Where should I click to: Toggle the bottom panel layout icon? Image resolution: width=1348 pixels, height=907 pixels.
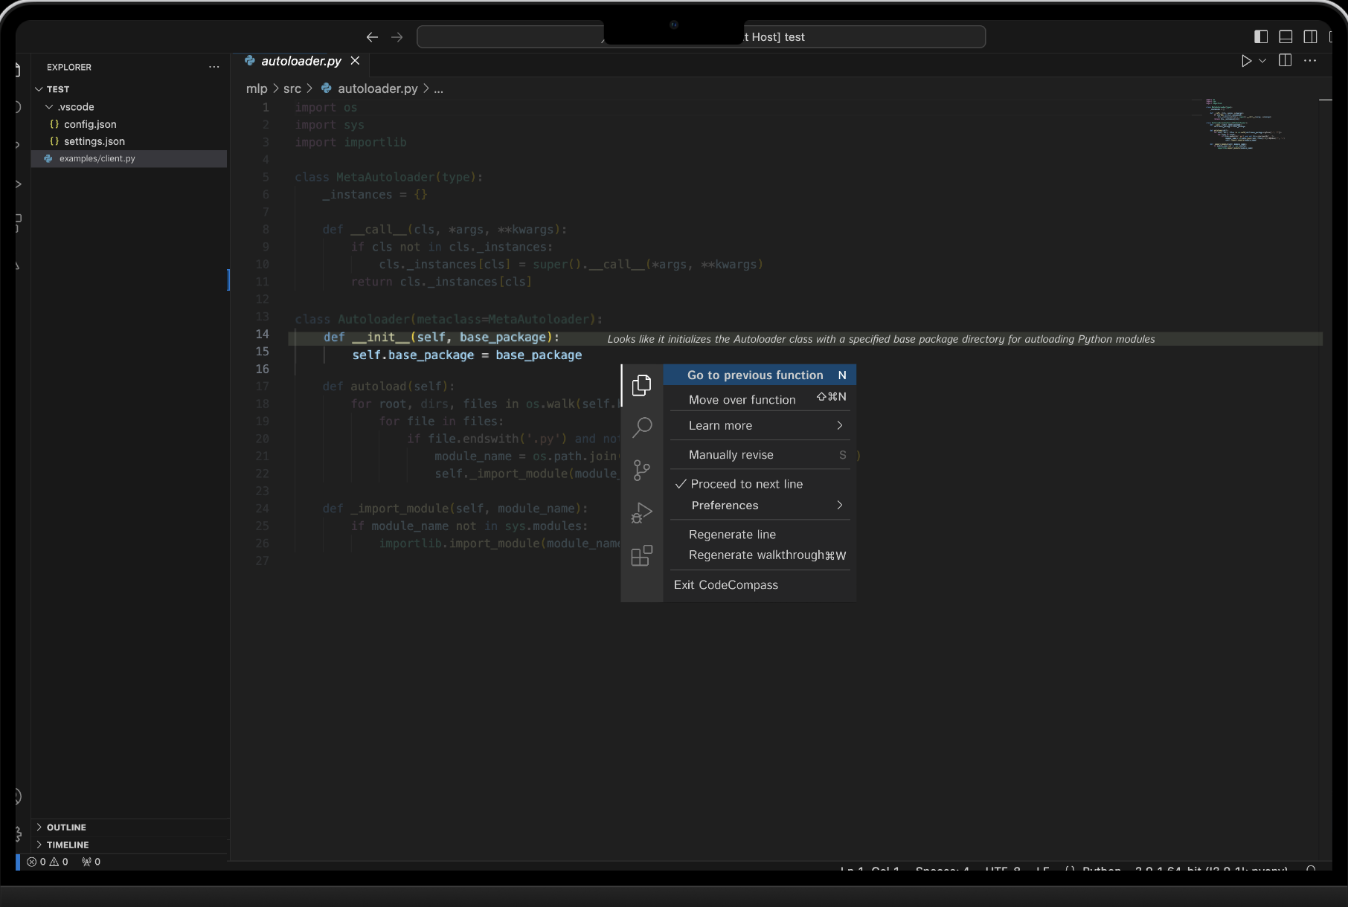pyautogui.click(x=1286, y=36)
